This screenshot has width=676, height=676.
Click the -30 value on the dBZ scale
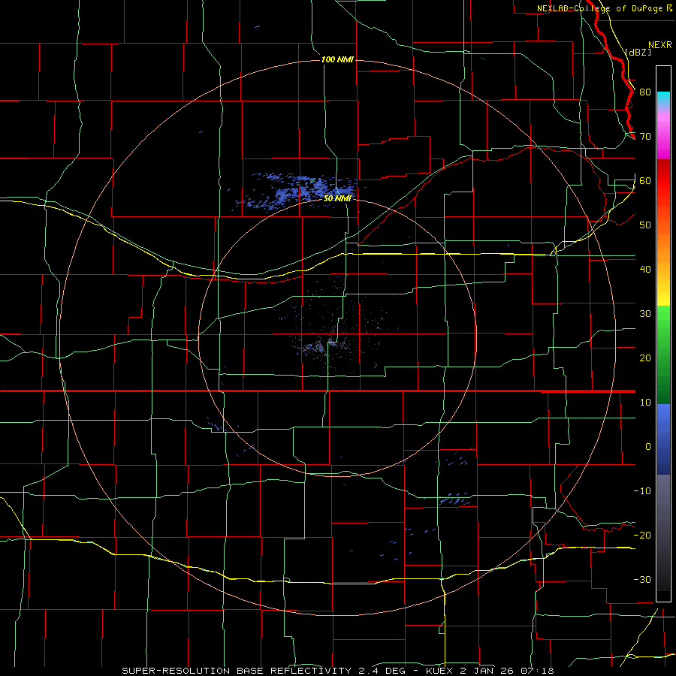(x=642, y=579)
